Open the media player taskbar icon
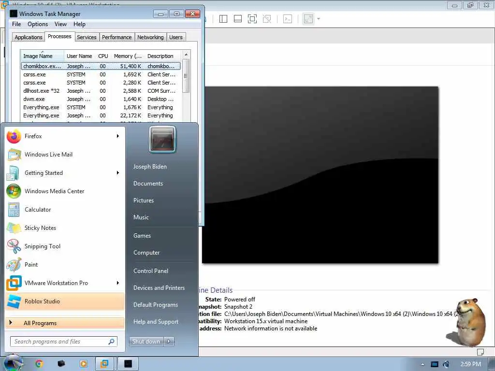Image resolution: width=495 pixels, height=371 pixels. click(83, 364)
